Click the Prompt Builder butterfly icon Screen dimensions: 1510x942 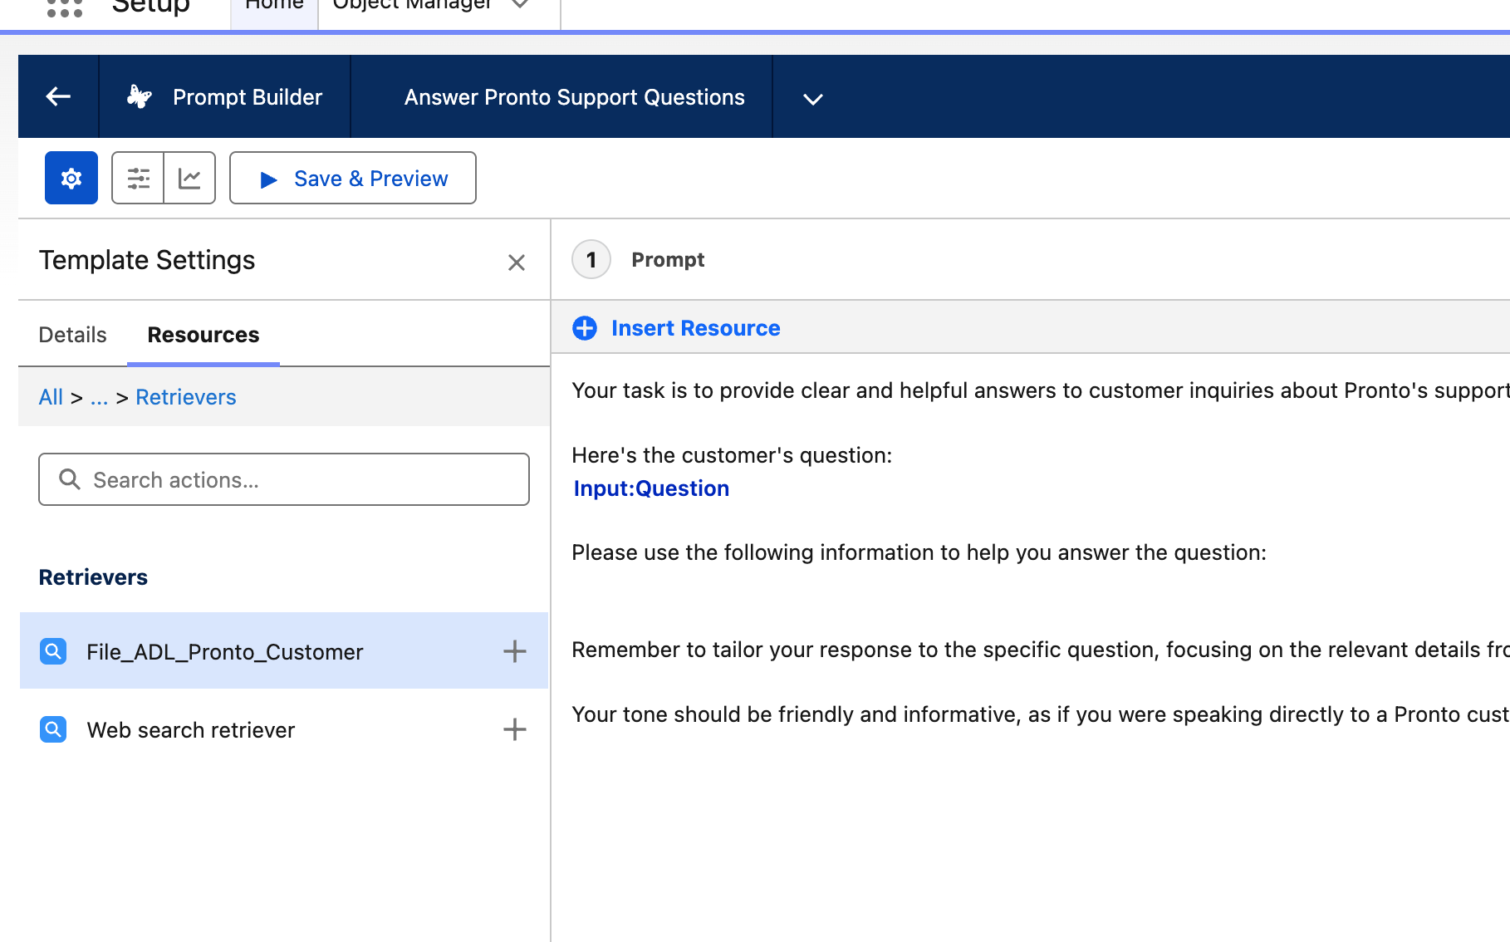tap(139, 96)
